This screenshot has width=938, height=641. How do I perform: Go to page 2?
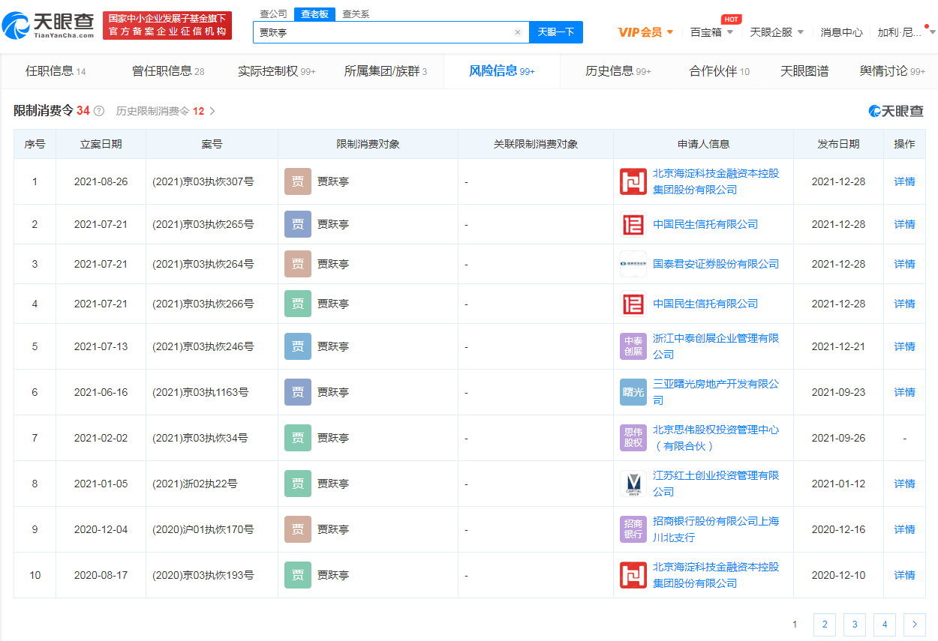[825, 624]
